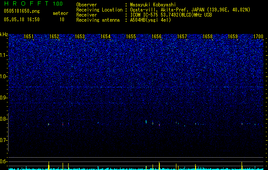268x170 pixels.
Task: Click the 1700 time axis label
Action: tap(258, 37)
